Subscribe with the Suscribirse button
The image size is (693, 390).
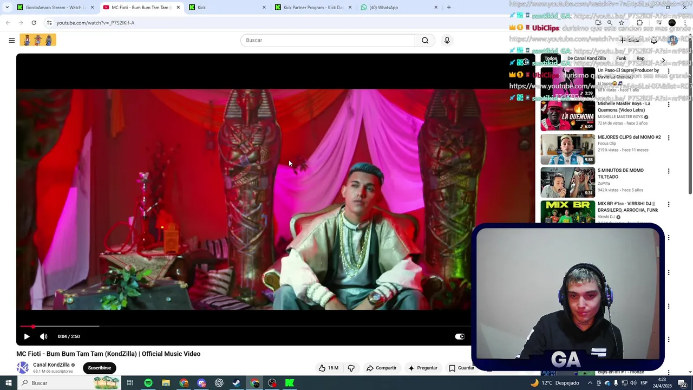tap(100, 368)
